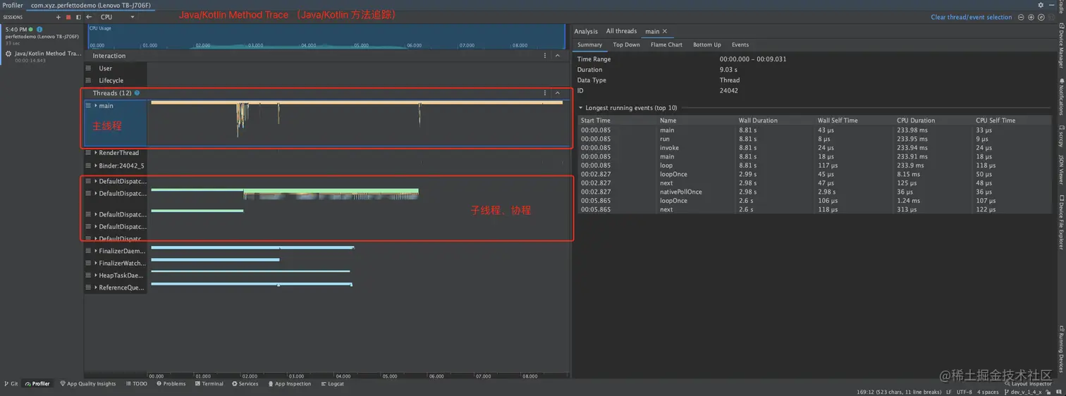Open the Flame Chart tab
Image resolution: width=1066 pixels, height=396 pixels.
click(x=666, y=44)
